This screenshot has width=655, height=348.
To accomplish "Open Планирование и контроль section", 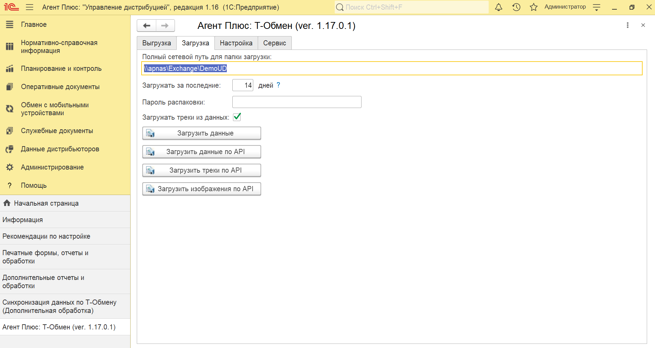I will tap(65, 68).
